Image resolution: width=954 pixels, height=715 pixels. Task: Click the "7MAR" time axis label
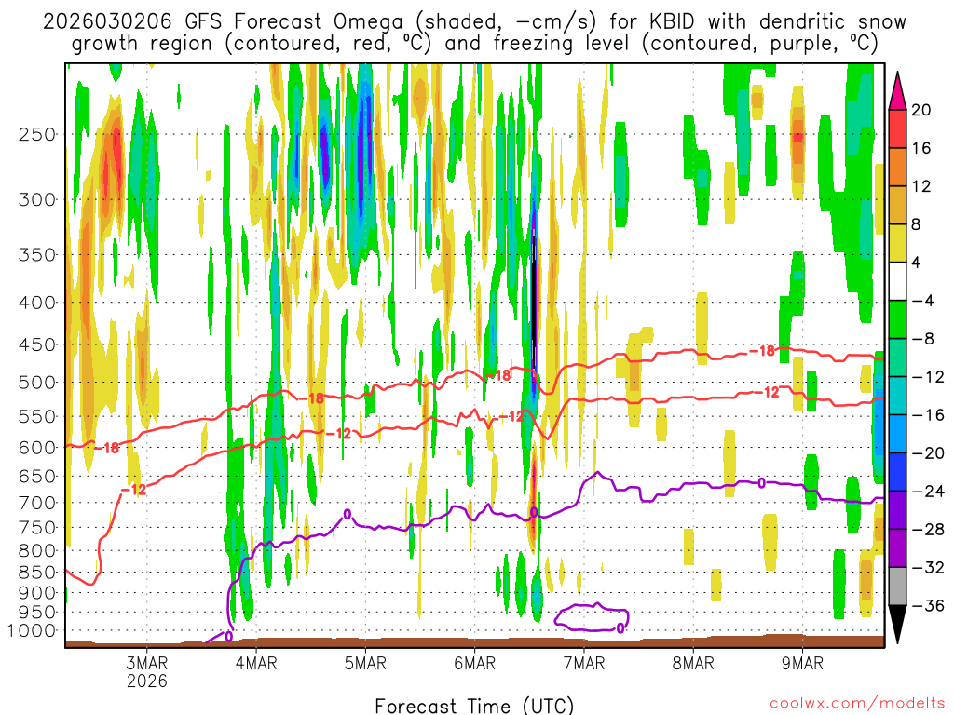point(584,663)
